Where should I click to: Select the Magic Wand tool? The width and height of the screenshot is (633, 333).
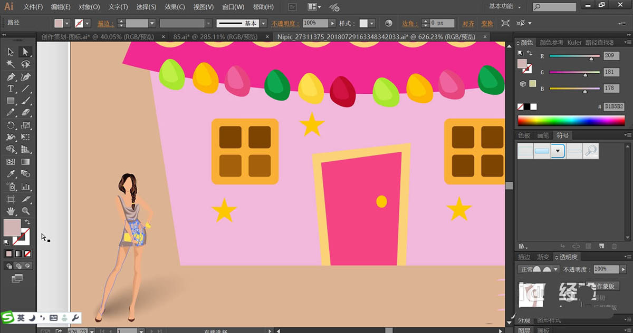pyautogui.click(x=11, y=64)
